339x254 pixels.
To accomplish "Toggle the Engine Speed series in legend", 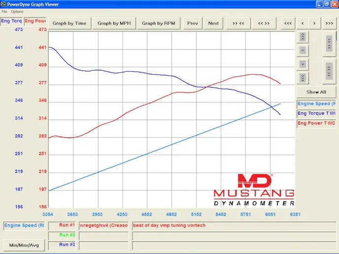I will pyautogui.click(x=316, y=104).
